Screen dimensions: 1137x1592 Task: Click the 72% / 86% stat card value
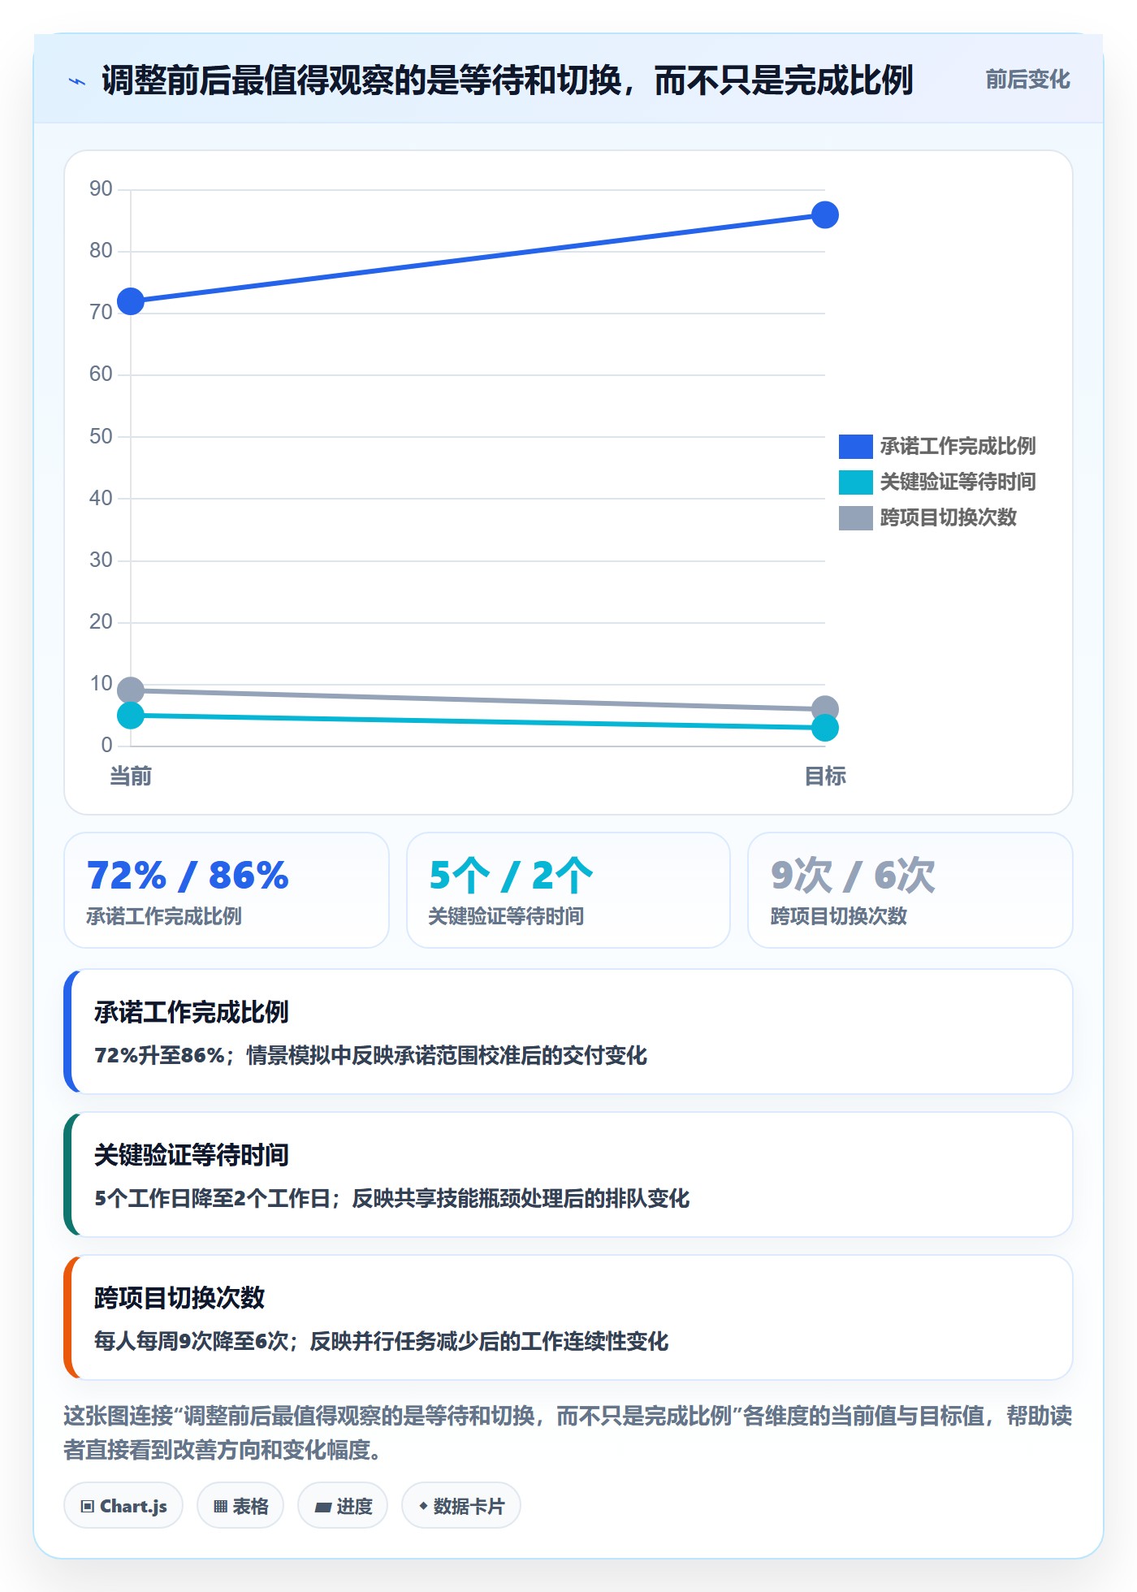(x=188, y=876)
